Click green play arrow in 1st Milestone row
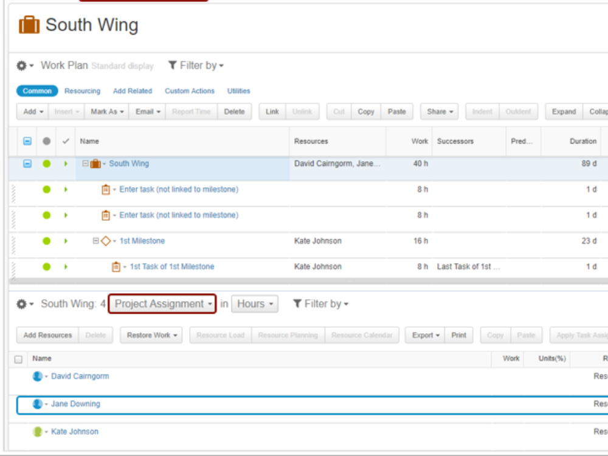Image resolution: width=608 pixels, height=456 pixels. pyautogui.click(x=66, y=241)
